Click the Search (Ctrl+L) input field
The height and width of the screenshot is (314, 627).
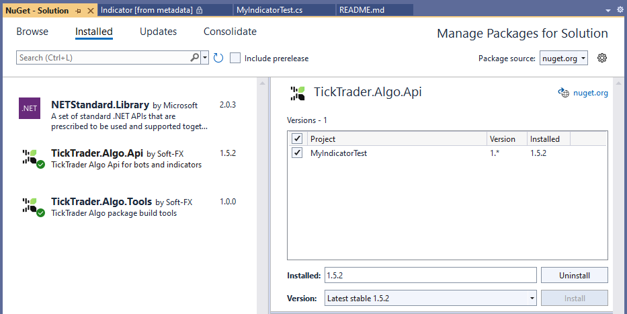coord(103,58)
